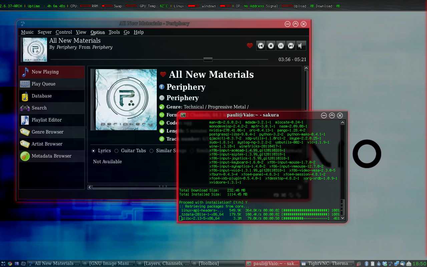Switch to TightVNC taskbar window
The height and width of the screenshot is (267, 427).
327,263
